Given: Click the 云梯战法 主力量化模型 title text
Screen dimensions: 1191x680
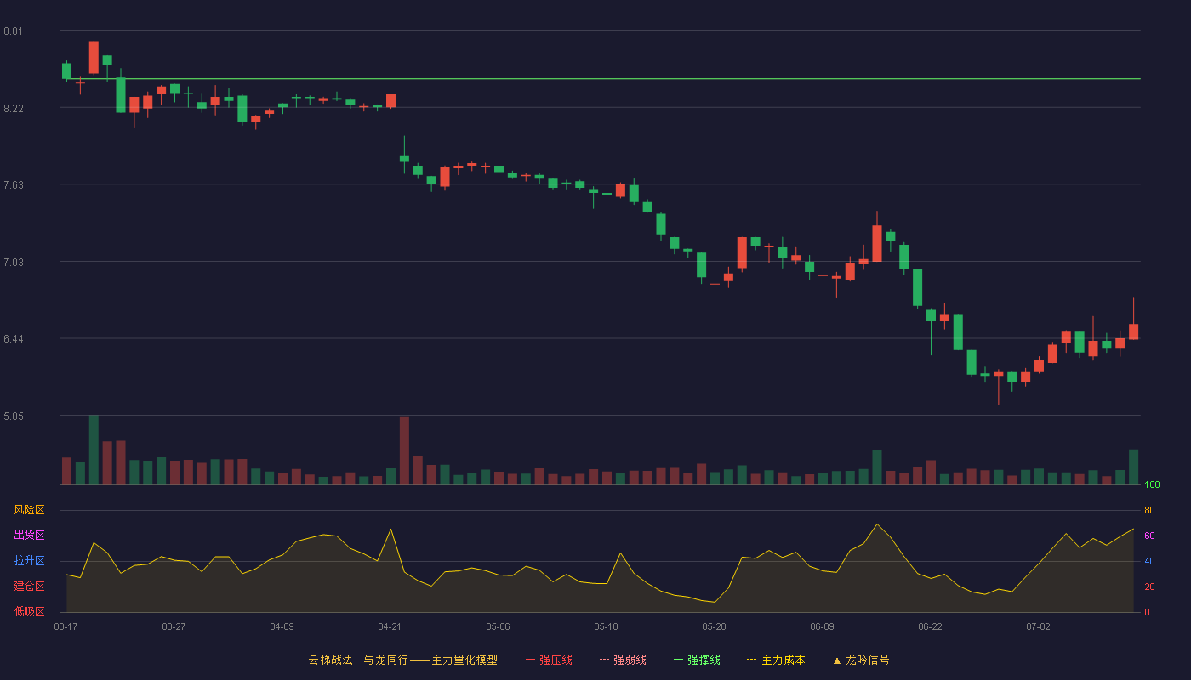Looking at the screenshot, I should [403, 660].
